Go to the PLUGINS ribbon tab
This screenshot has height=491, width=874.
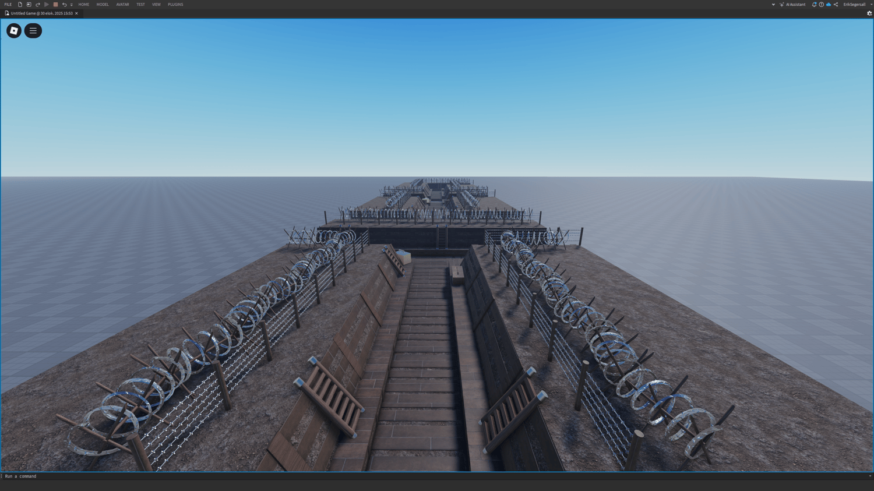click(175, 5)
